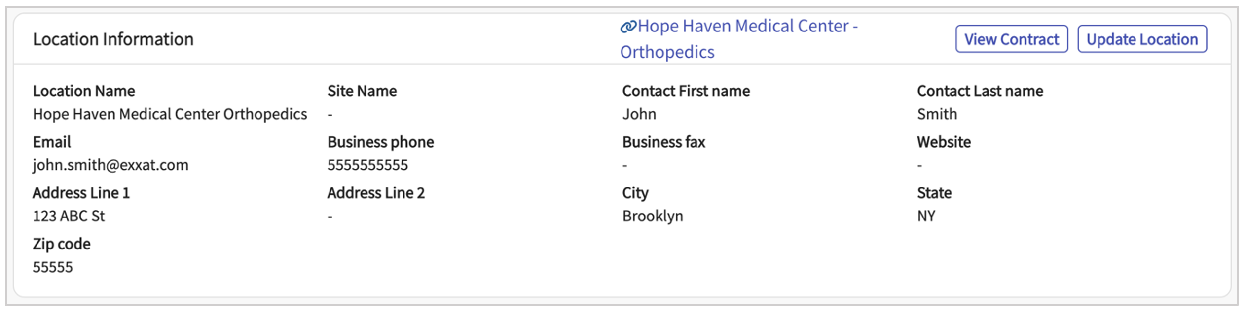Viewport: 1245px width, 311px height.
Task: Click the Location Information heading
Action: click(113, 39)
